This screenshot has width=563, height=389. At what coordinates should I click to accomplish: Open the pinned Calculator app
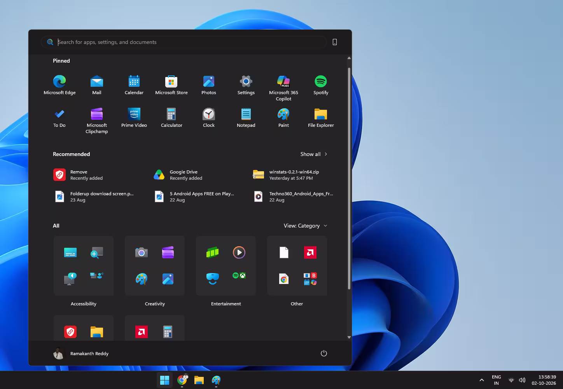tap(171, 118)
